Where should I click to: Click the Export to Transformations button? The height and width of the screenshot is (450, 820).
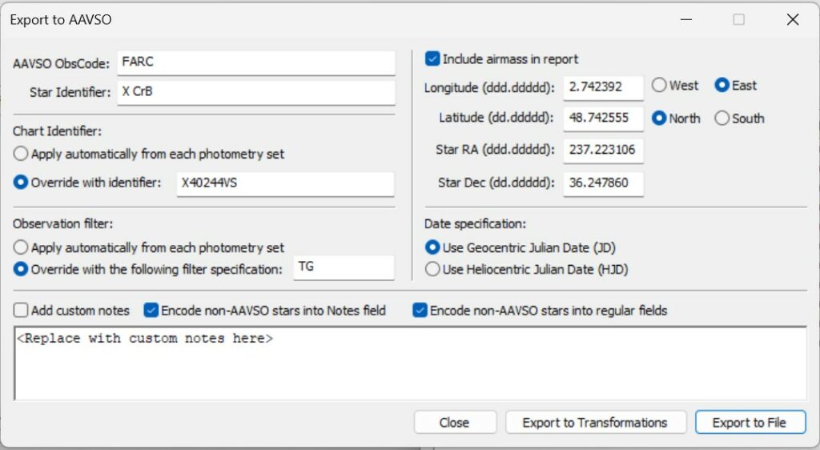[x=595, y=423]
